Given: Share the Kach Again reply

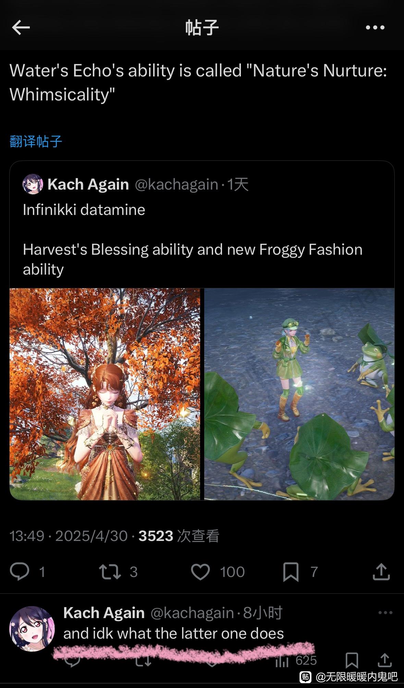Looking at the screenshot, I should [x=385, y=660].
